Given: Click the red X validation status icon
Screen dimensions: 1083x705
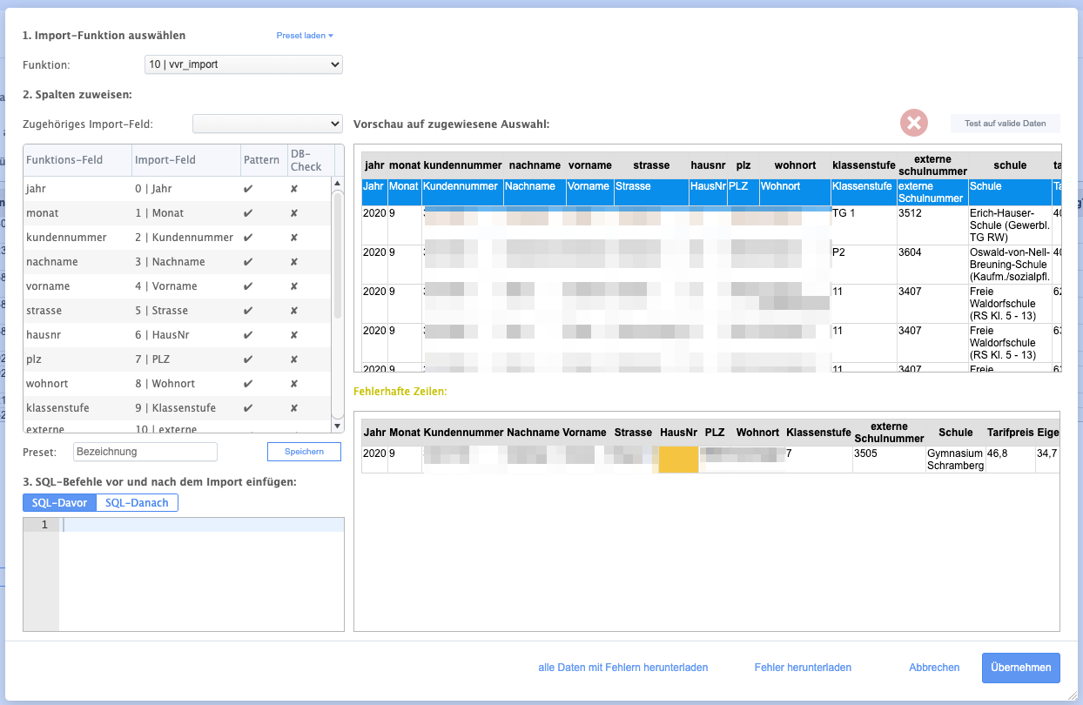Looking at the screenshot, I should 913,124.
